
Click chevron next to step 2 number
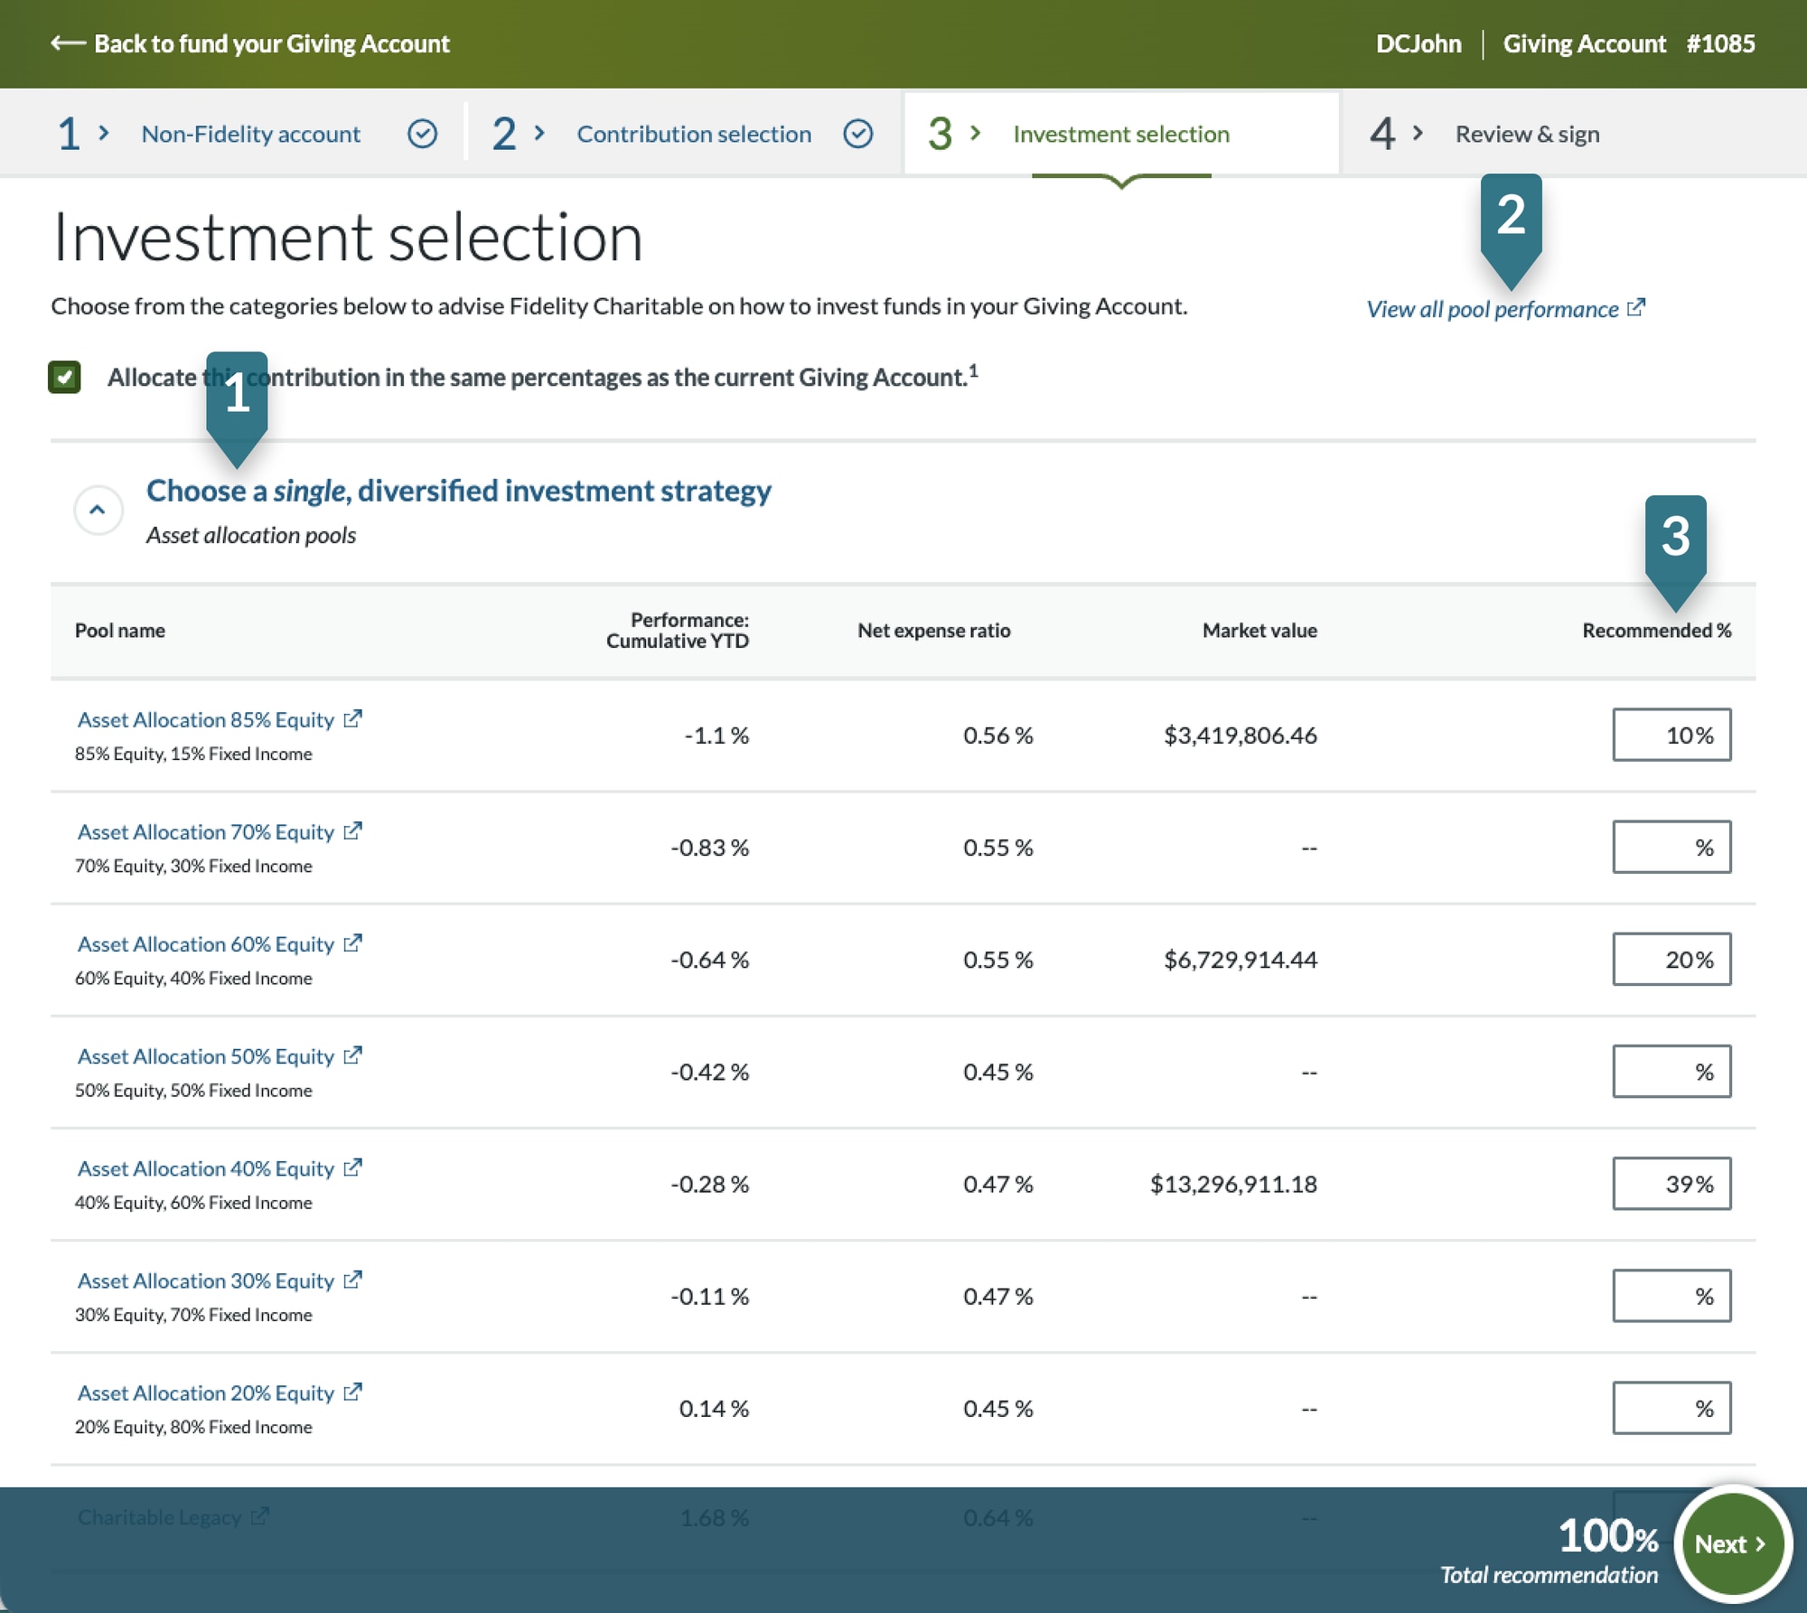click(539, 134)
